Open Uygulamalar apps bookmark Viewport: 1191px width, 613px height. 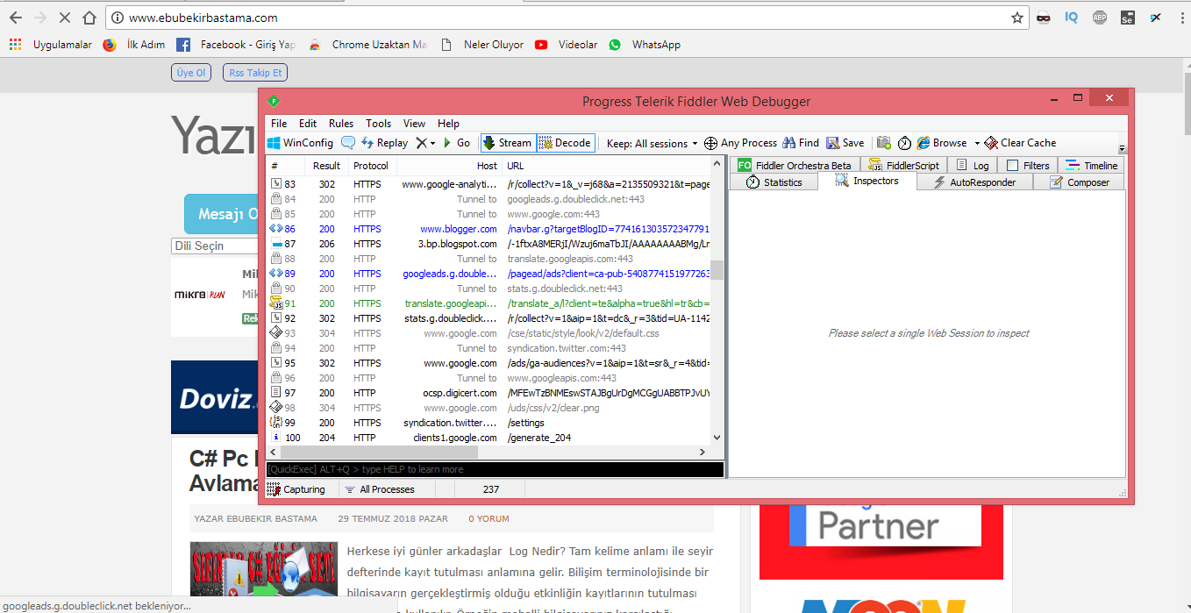[x=51, y=45]
